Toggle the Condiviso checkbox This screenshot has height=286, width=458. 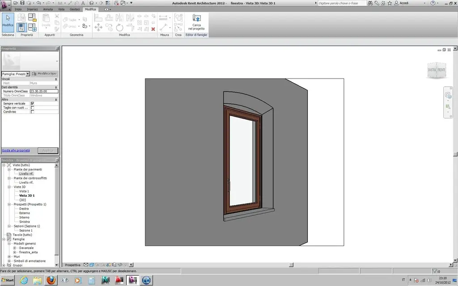pos(32,112)
